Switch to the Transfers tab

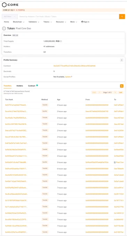8,86
